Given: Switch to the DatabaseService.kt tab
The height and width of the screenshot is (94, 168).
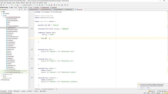Looking at the screenshot, I should (x=47, y=9).
